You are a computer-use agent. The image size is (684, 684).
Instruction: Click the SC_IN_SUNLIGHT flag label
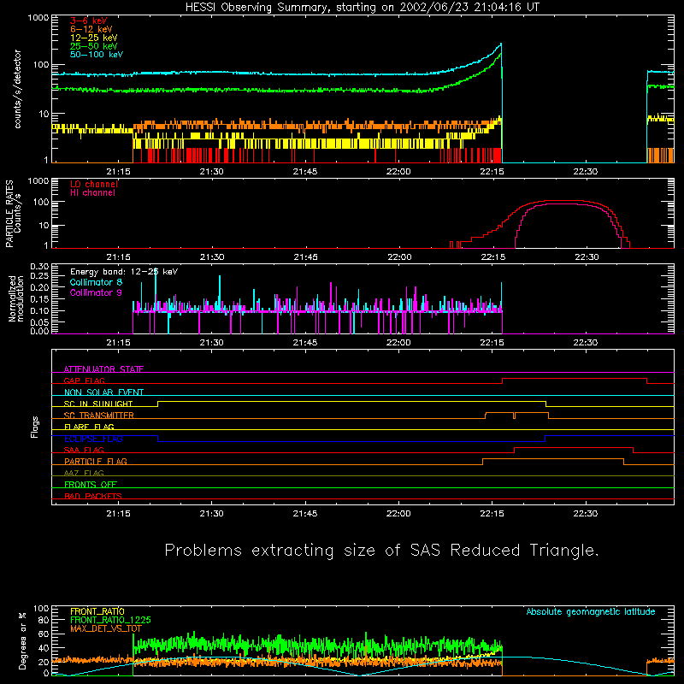click(x=98, y=404)
